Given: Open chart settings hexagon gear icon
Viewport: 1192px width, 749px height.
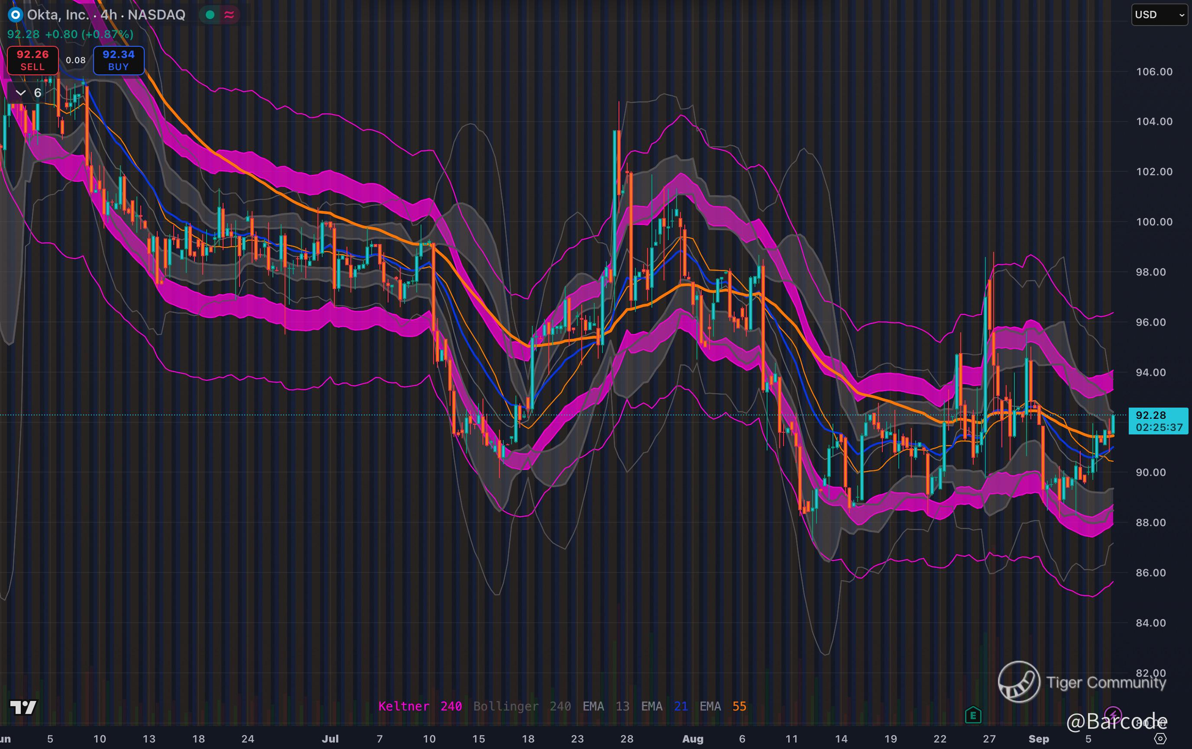Looking at the screenshot, I should click(1160, 739).
